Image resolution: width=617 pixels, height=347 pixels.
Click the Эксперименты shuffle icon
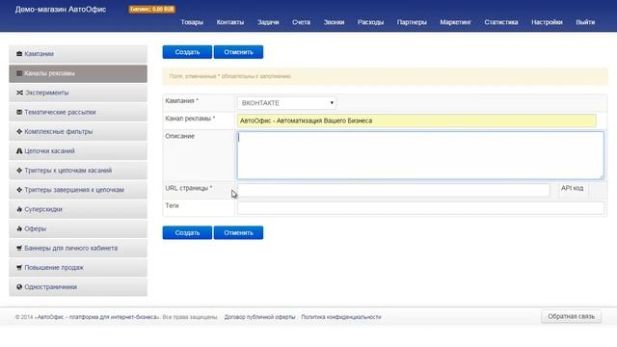19,93
